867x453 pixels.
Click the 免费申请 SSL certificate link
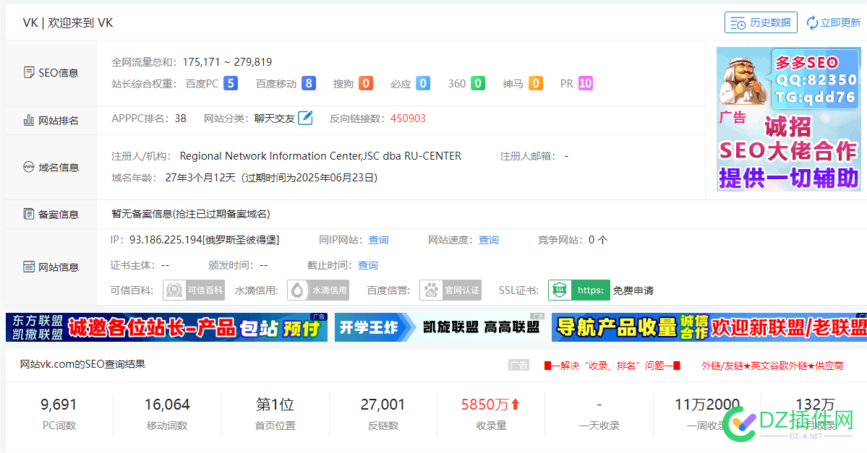(633, 290)
